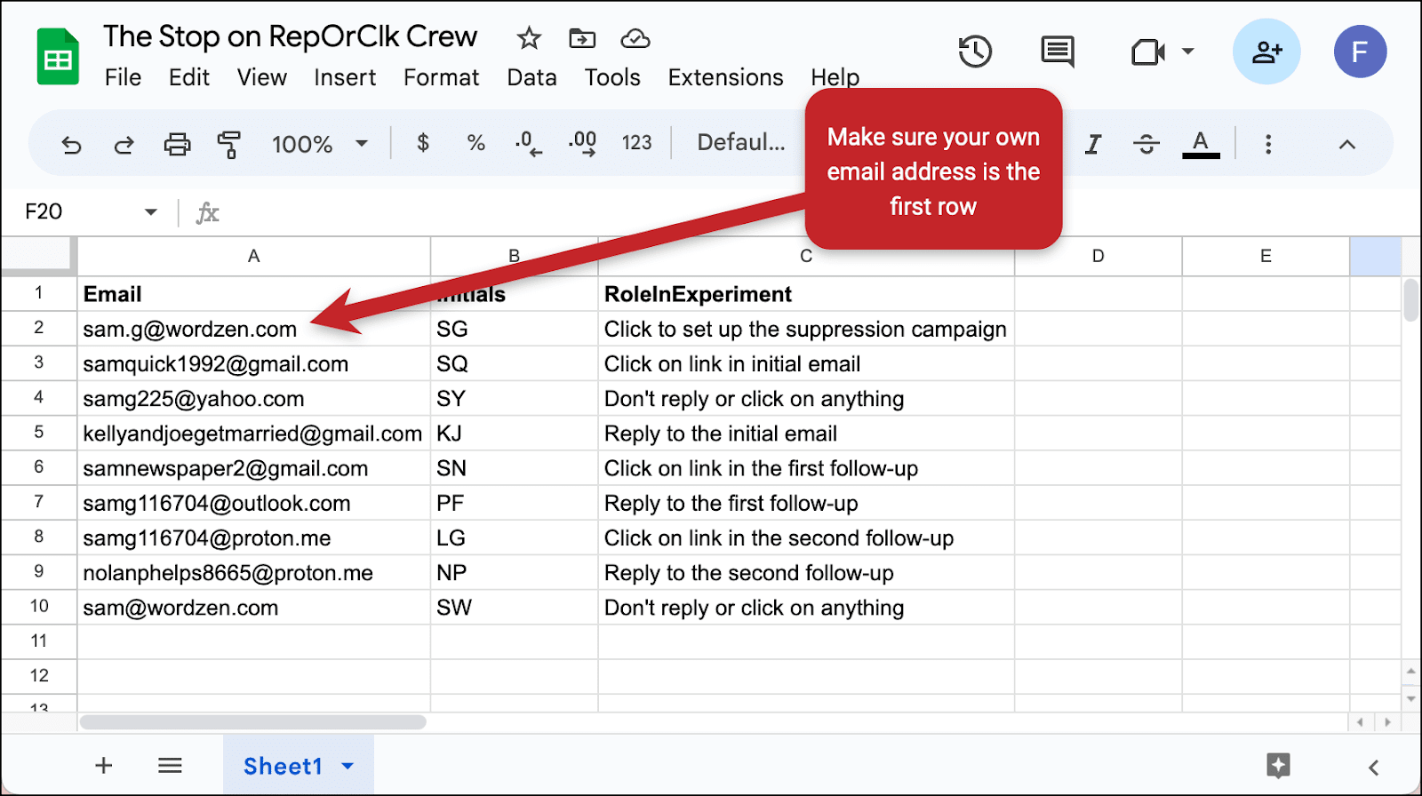Open the text color picker
Image resolution: width=1422 pixels, height=796 pixels.
point(1201,143)
